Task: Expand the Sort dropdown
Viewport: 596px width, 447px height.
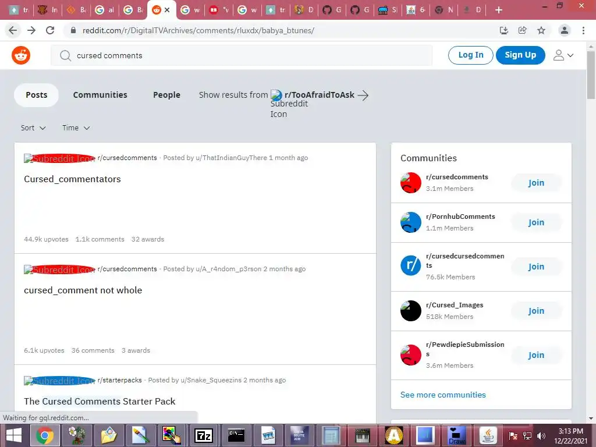Action: pos(33,128)
